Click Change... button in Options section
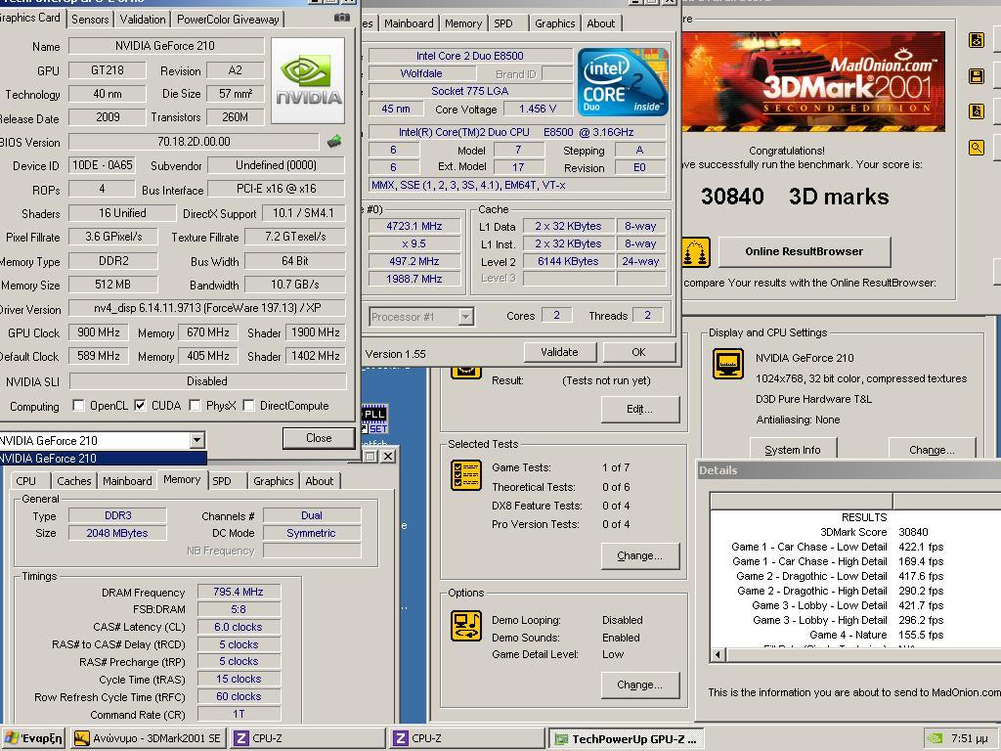This screenshot has width=1001, height=751. [639, 685]
